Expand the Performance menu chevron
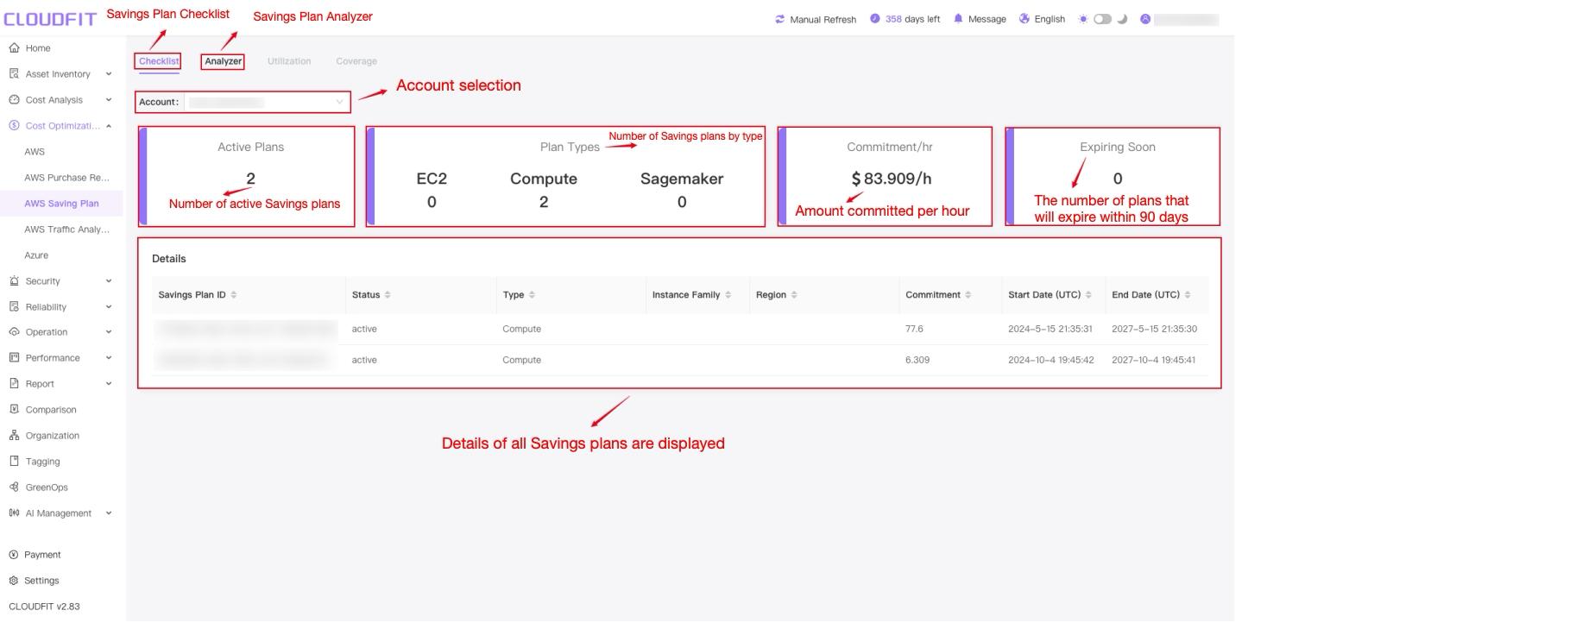The width and height of the screenshot is (1576, 623). [109, 358]
